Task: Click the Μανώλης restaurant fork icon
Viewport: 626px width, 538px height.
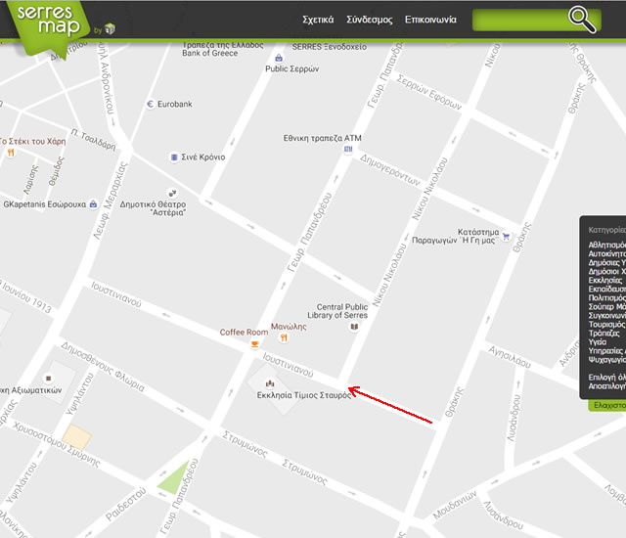Action: pos(284,338)
